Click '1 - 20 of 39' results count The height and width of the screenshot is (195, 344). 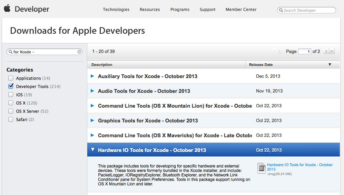click(103, 51)
